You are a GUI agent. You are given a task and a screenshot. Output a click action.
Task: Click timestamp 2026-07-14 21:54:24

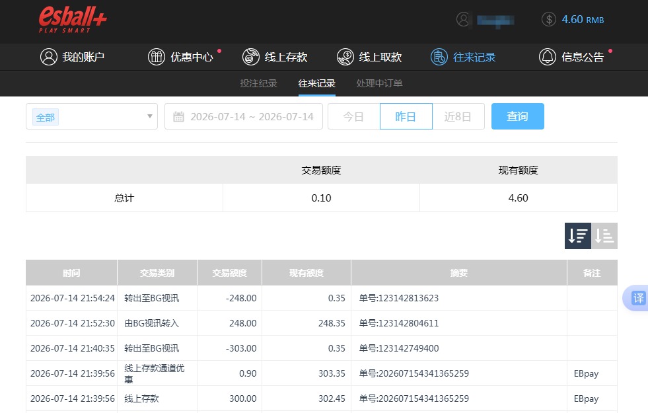(x=72, y=298)
